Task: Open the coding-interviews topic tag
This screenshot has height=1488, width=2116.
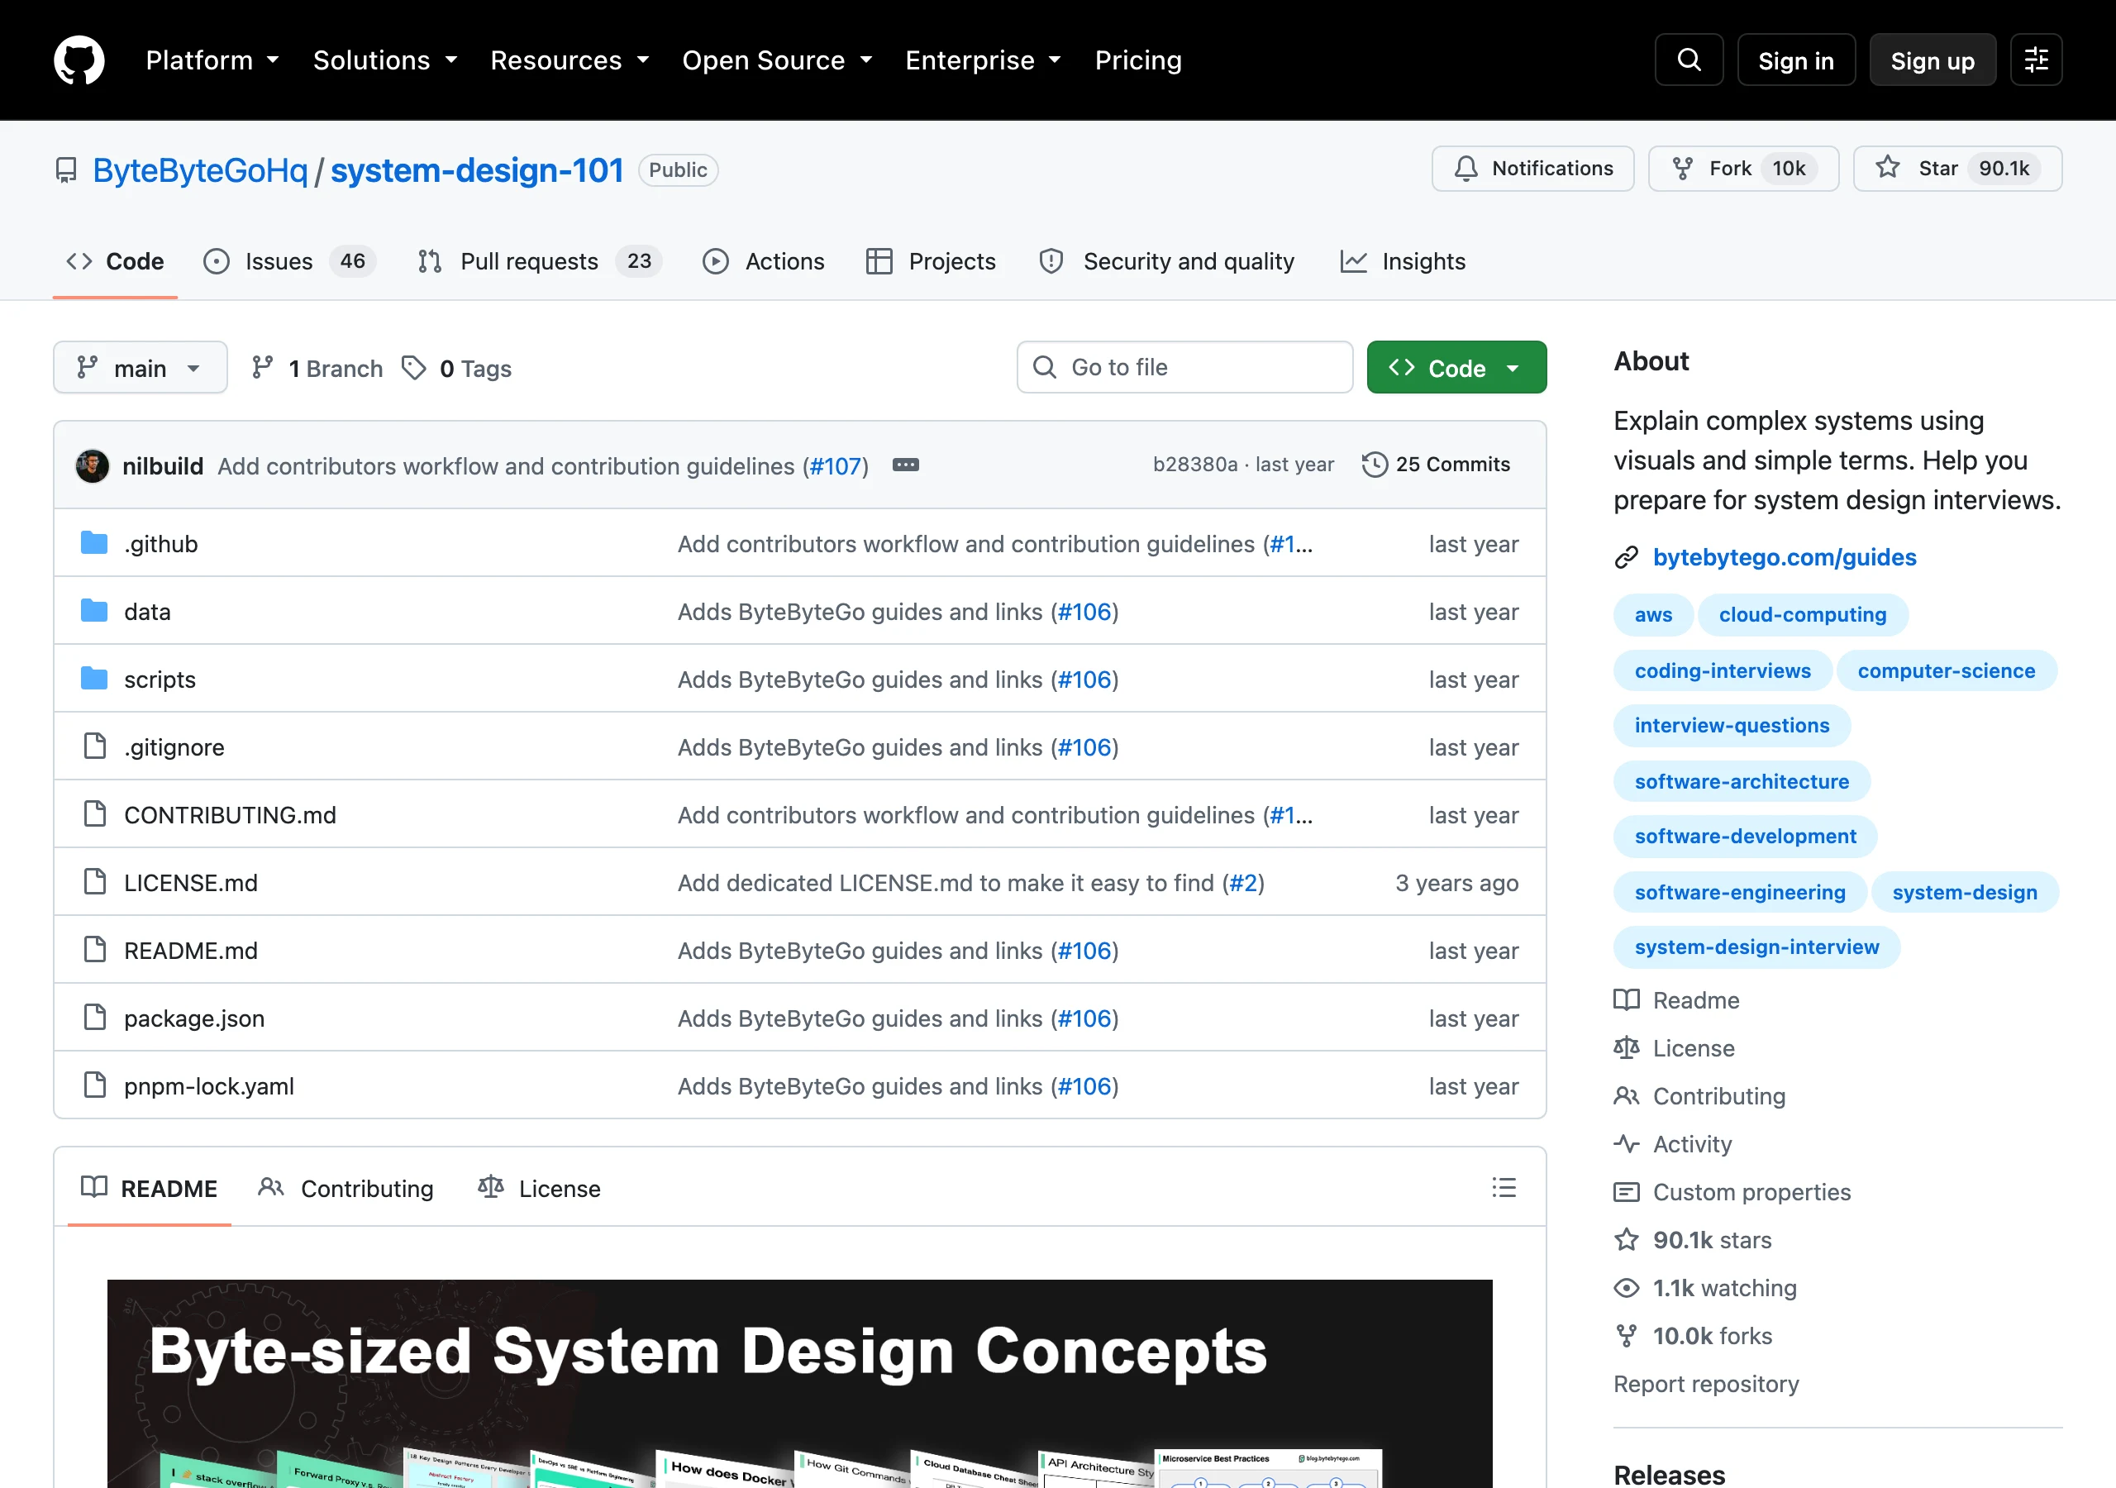Action: coord(1723,671)
